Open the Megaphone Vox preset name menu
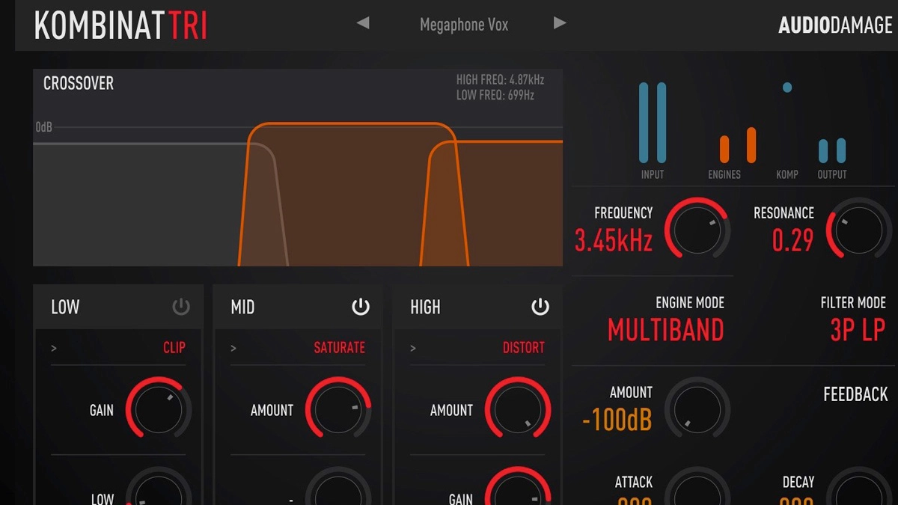 464,25
